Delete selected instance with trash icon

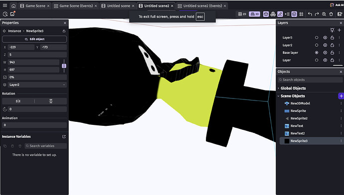pos(331,14)
